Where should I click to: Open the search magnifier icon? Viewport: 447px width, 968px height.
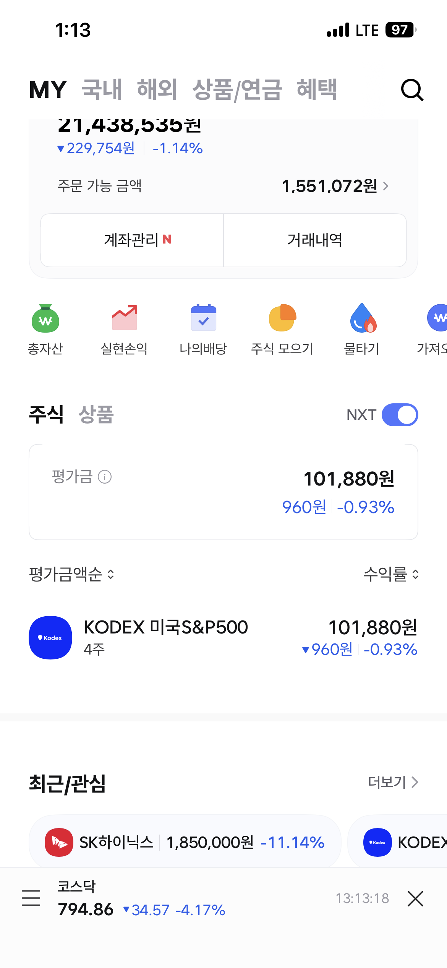(412, 90)
